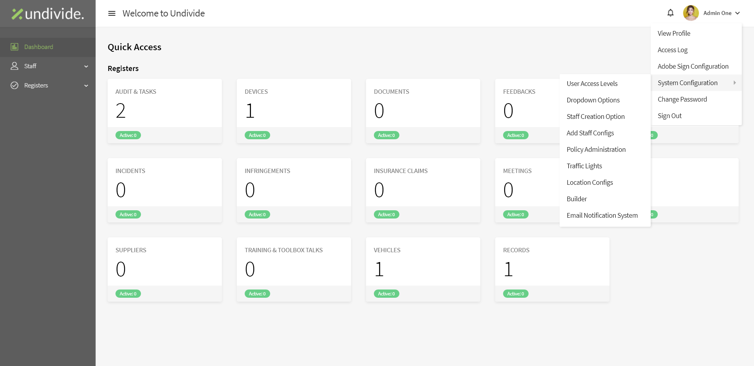The width and height of the screenshot is (754, 366).
Task: Click the Admin One profile avatar
Action: (x=691, y=13)
